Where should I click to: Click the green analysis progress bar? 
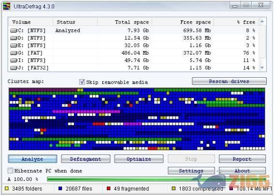[x=157, y=179]
